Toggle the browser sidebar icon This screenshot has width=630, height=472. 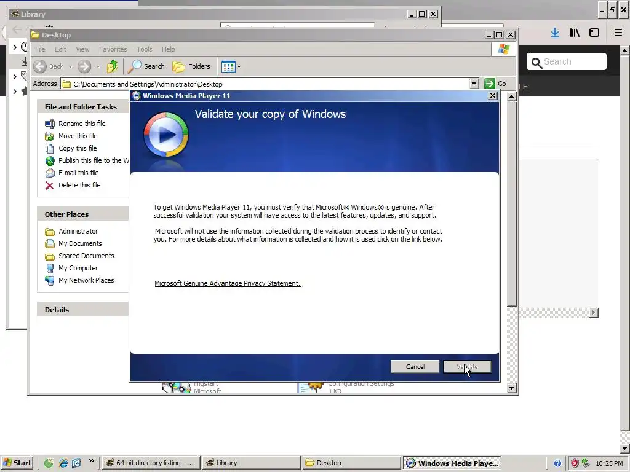pos(594,33)
